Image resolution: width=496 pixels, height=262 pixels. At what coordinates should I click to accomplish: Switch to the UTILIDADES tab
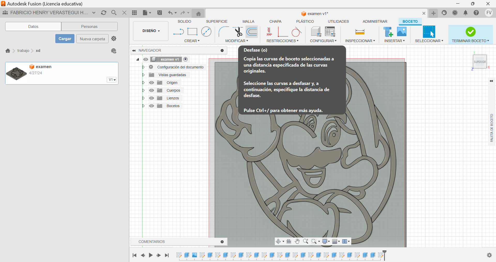click(338, 21)
